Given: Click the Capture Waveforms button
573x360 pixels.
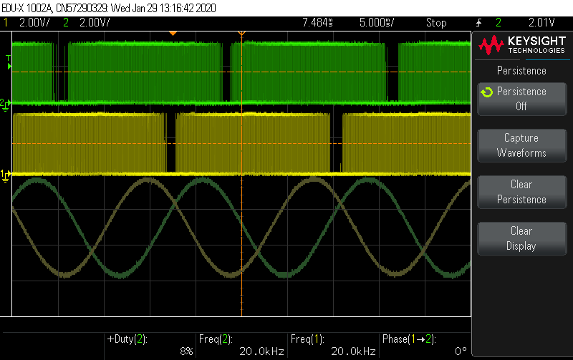Looking at the screenshot, I should click(x=522, y=145).
